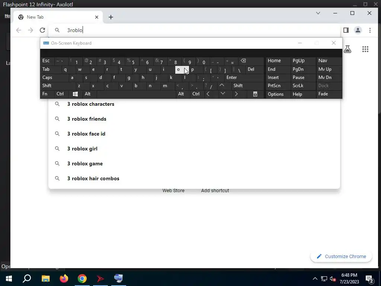Click Customize Chrome button
381x286 pixels.
(x=341, y=257)
